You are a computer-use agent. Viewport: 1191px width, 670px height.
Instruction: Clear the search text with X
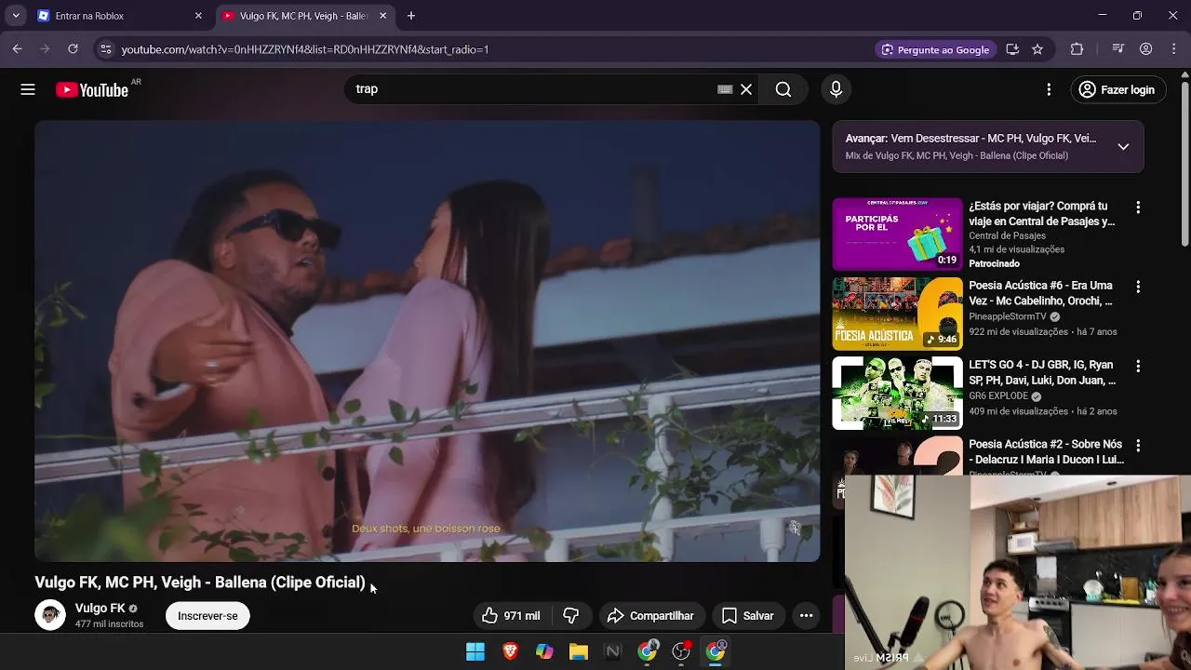coord(746,89)
